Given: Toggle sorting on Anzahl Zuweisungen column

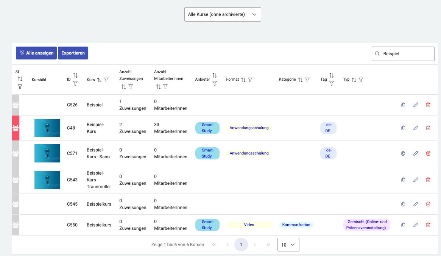Looking at the screenshot, I should [124, 87].
